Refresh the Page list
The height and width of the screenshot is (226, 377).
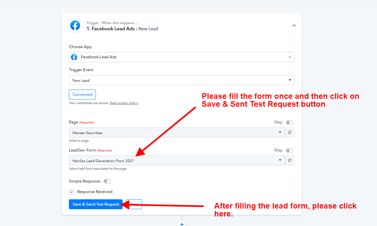(289, 132)
